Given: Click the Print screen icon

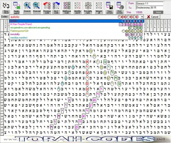Looking at the screenshot, I should coord(120,6).
